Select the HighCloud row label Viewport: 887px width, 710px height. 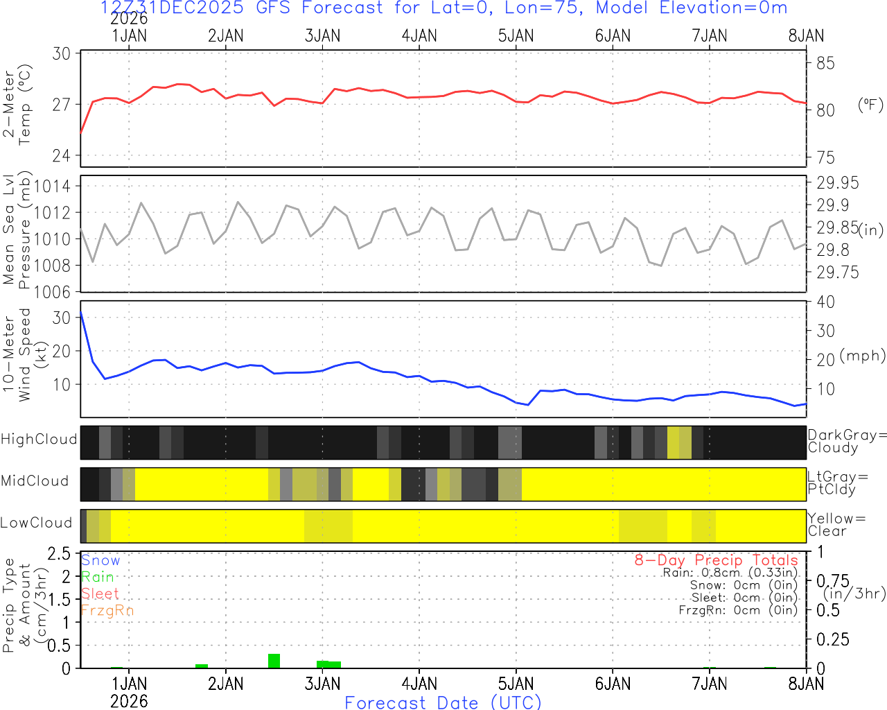tap(39, 440)
